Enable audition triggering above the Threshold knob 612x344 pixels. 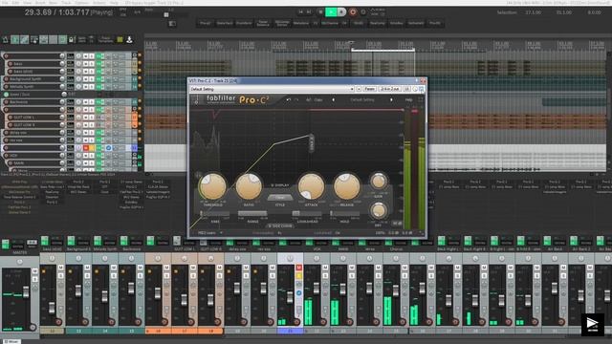coord(198,175)
